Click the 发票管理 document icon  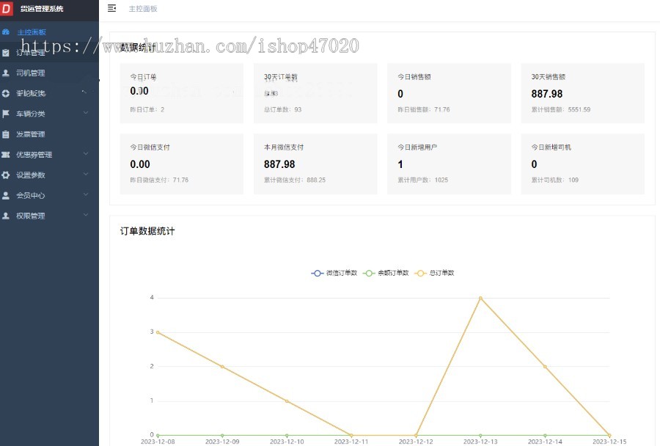[6, 134]
